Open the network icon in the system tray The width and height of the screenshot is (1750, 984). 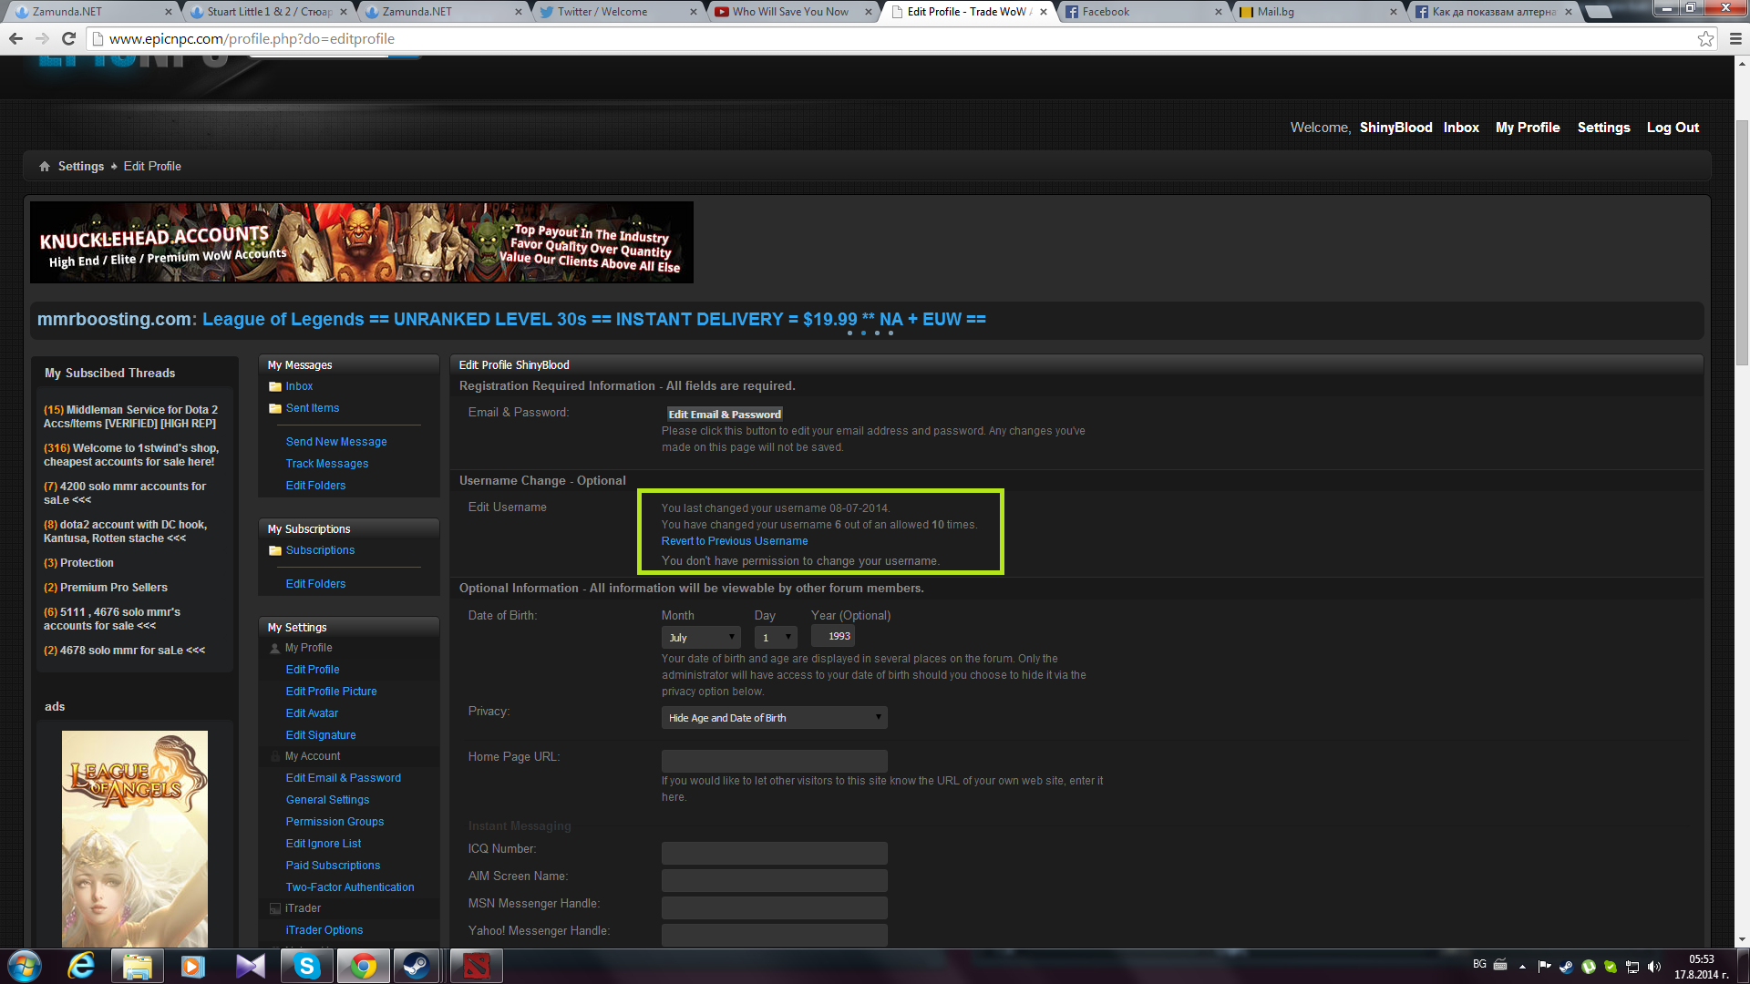point(1632,967)
